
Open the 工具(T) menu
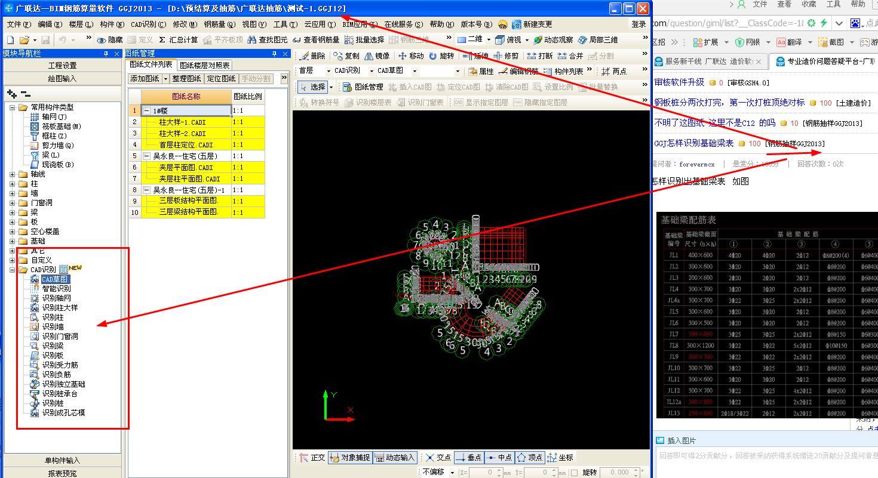[x=285, y=24]
